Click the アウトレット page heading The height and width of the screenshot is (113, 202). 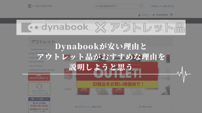pyautogui.click(x=43, y=42)
